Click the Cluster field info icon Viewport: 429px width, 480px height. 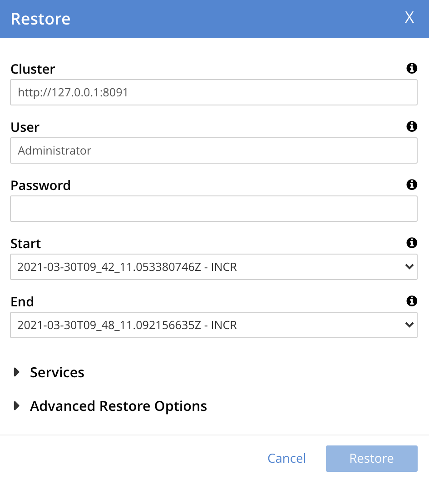point(411,69)
